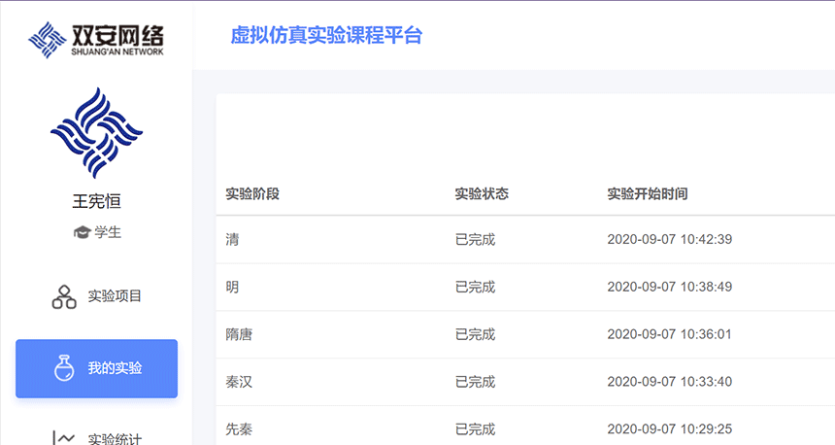Click the graduation cap student icon
This screenshot has width=835, height=445.
(82, 232)
